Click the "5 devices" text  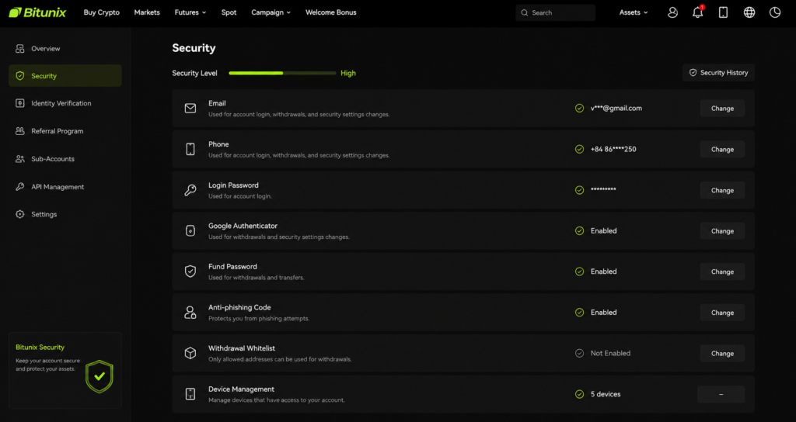tap(606, 394)
